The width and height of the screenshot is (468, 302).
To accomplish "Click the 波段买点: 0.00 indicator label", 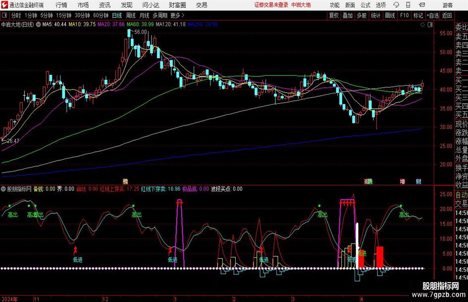I will point(226,189).
